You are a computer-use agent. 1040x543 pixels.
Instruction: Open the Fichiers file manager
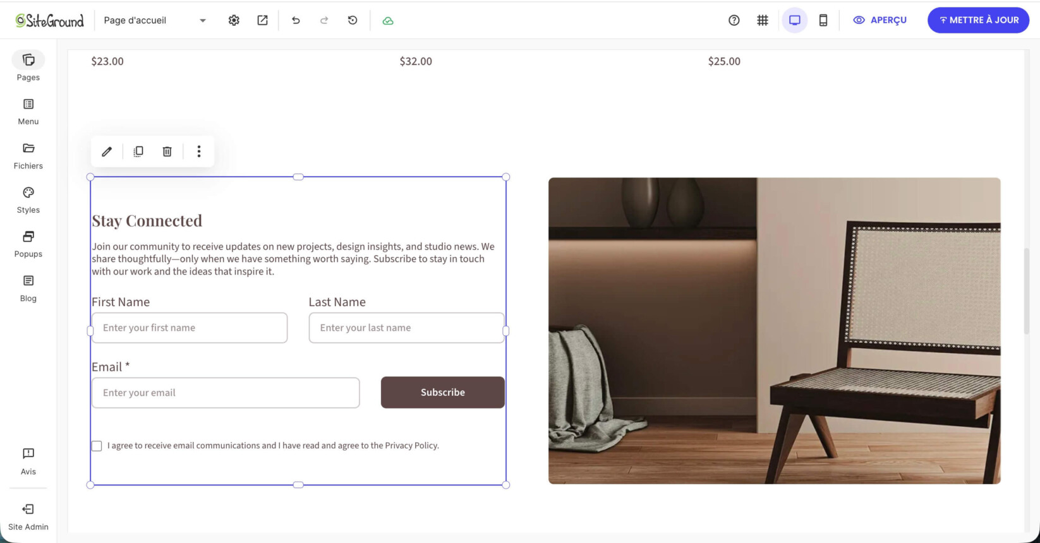pos(28,155)
